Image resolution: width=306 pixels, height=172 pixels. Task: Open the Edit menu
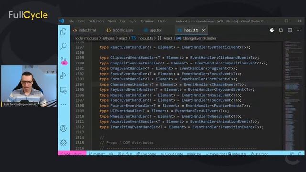click(x=81, y=21)
